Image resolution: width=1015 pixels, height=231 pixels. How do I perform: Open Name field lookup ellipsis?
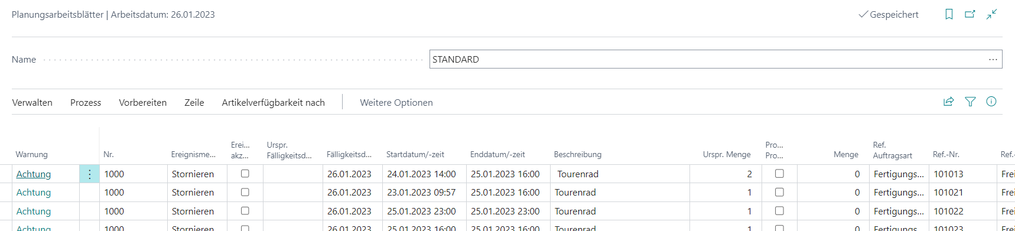(993, 59)
